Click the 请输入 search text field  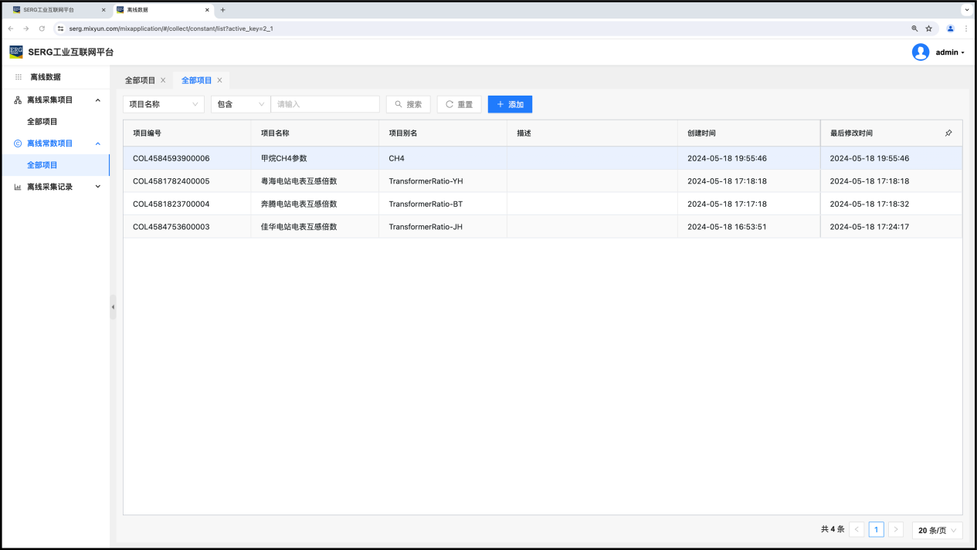[324, 104]
